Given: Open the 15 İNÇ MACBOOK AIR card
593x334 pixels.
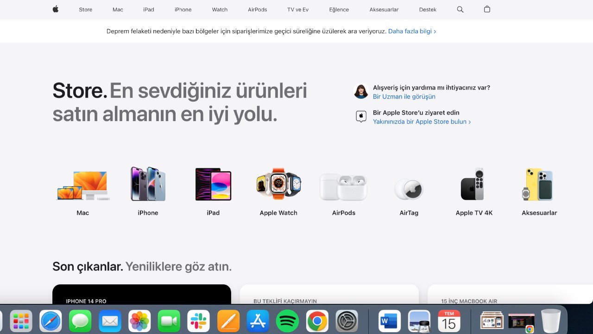Looking at the screenshot, I should click(x=510, y=295).
